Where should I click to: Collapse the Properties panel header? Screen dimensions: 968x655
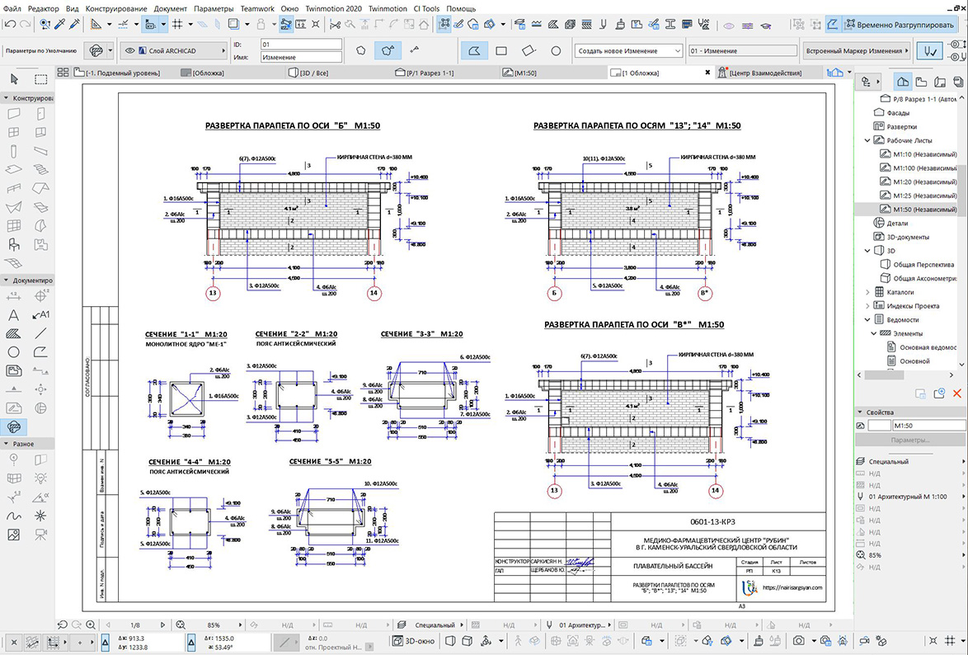point(910,412)
